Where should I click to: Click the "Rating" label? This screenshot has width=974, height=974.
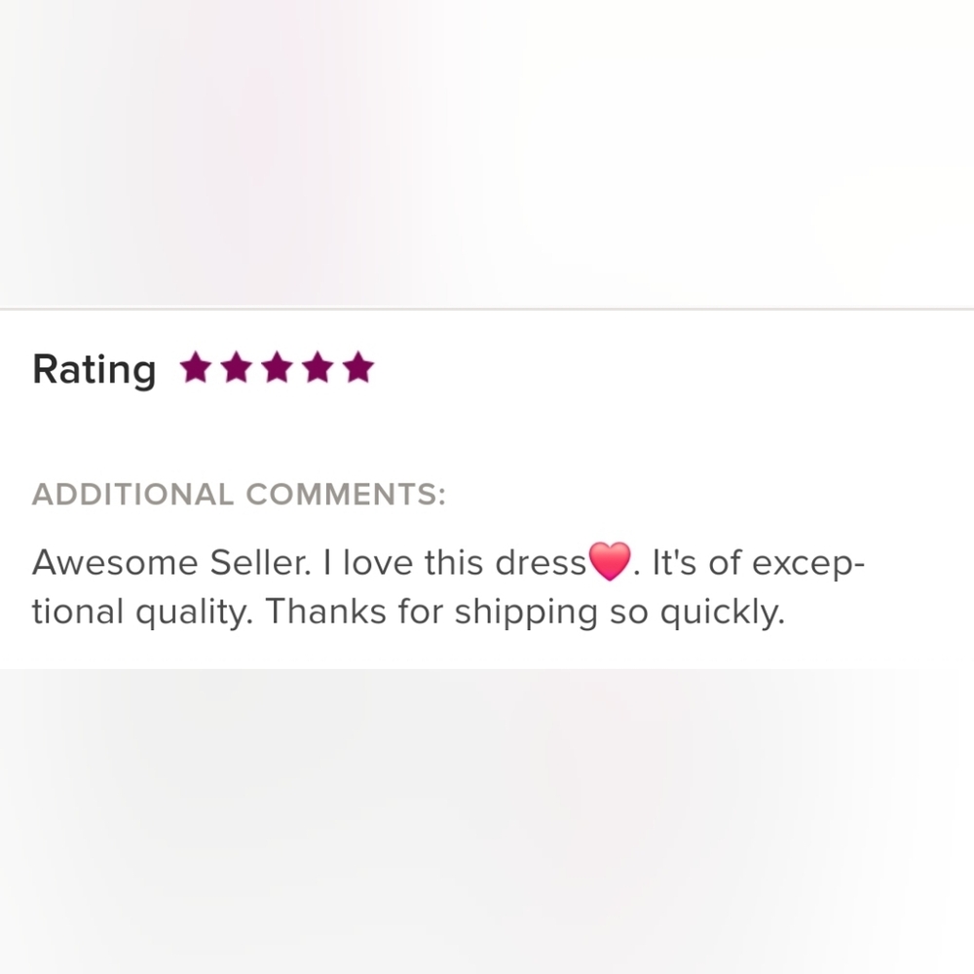(x=94, y=370)
